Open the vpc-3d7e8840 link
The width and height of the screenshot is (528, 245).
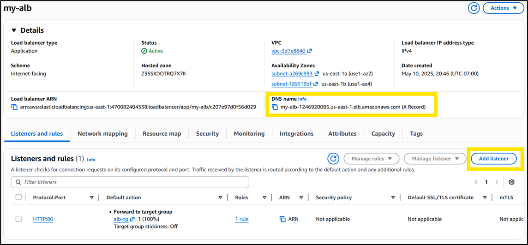click(288, 51)
